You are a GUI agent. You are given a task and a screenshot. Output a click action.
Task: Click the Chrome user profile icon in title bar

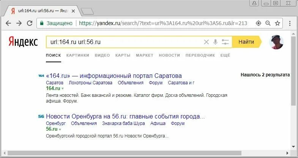tap(255, 3)
